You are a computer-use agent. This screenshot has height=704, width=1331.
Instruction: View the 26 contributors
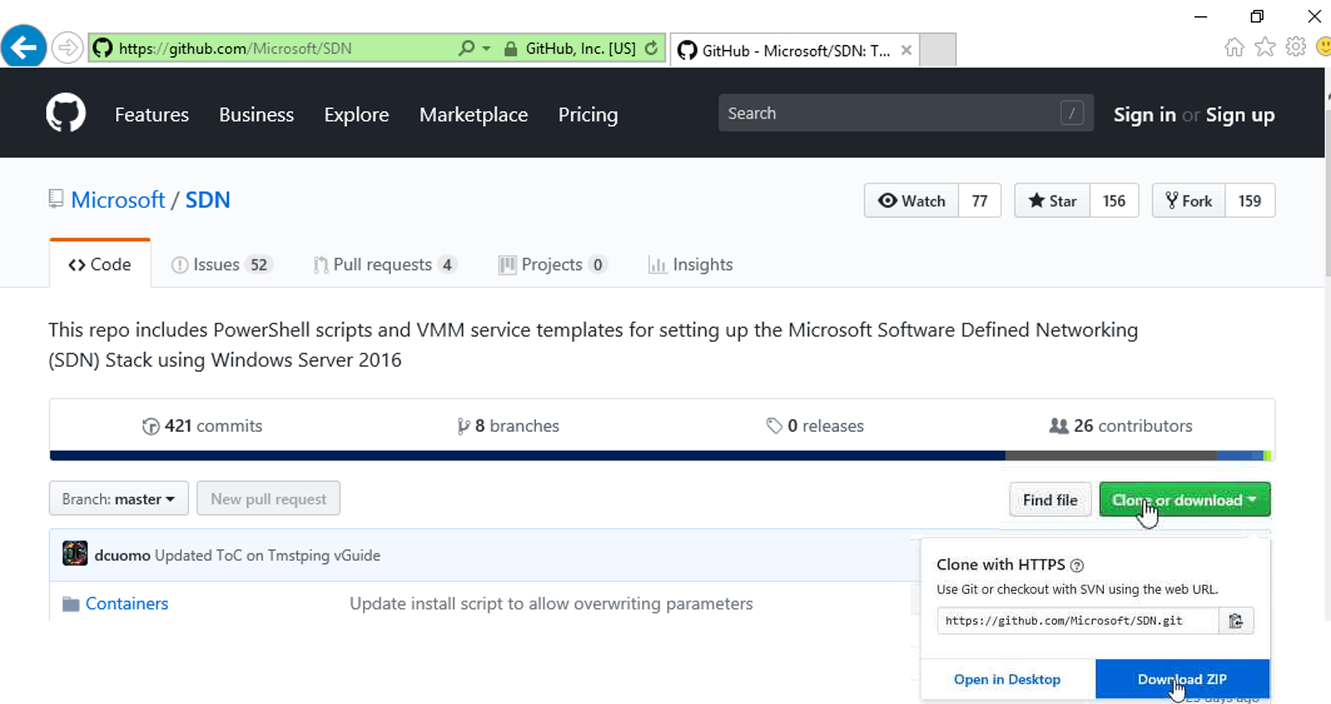(1120, 426)
